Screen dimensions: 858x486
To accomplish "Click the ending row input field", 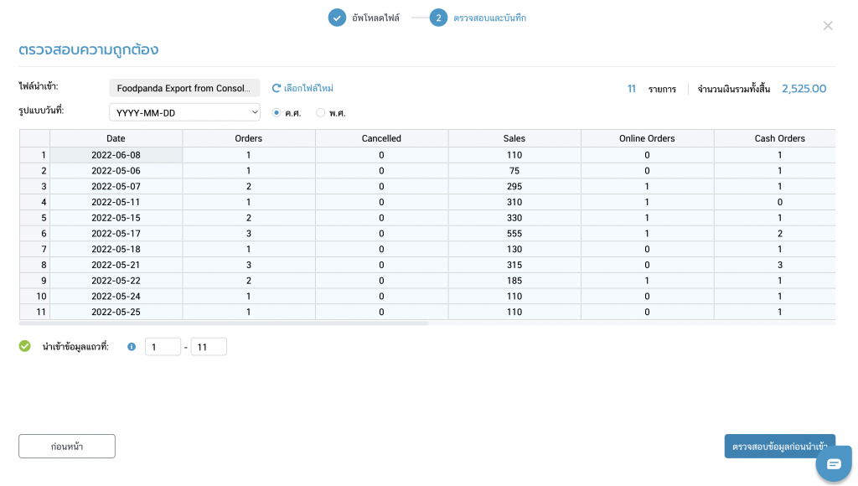I will [209, 346].
